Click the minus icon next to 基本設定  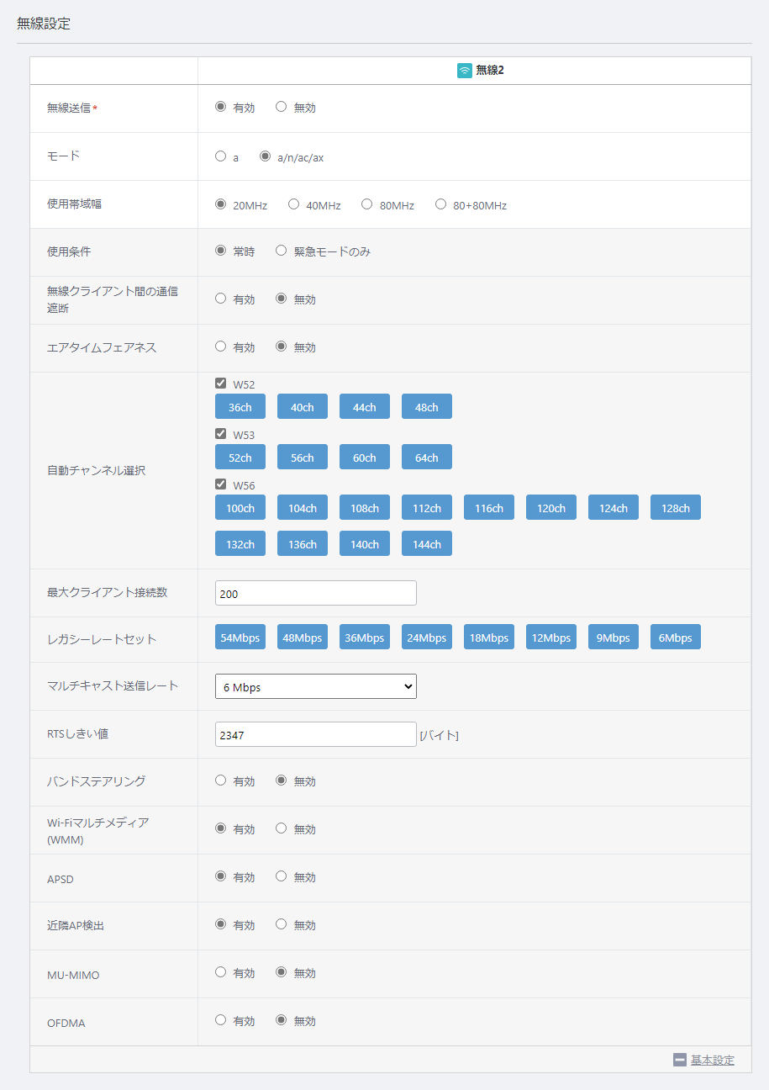(x=680, y=1060)
